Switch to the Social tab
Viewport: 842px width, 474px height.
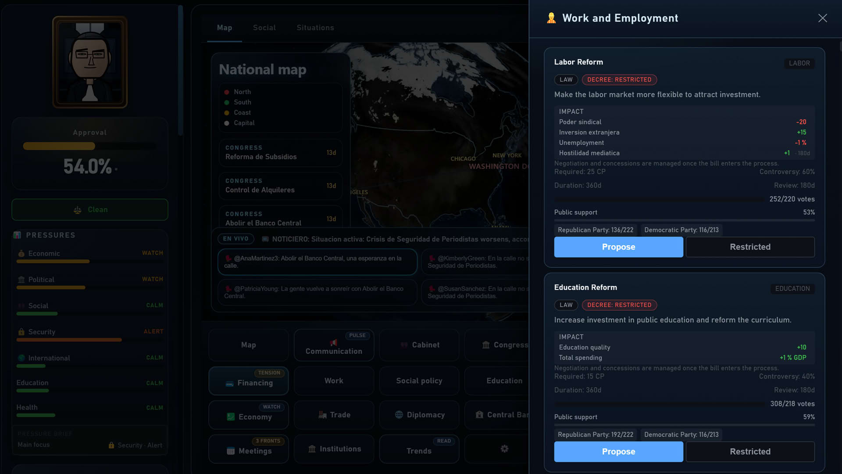[x=264, y=28]
